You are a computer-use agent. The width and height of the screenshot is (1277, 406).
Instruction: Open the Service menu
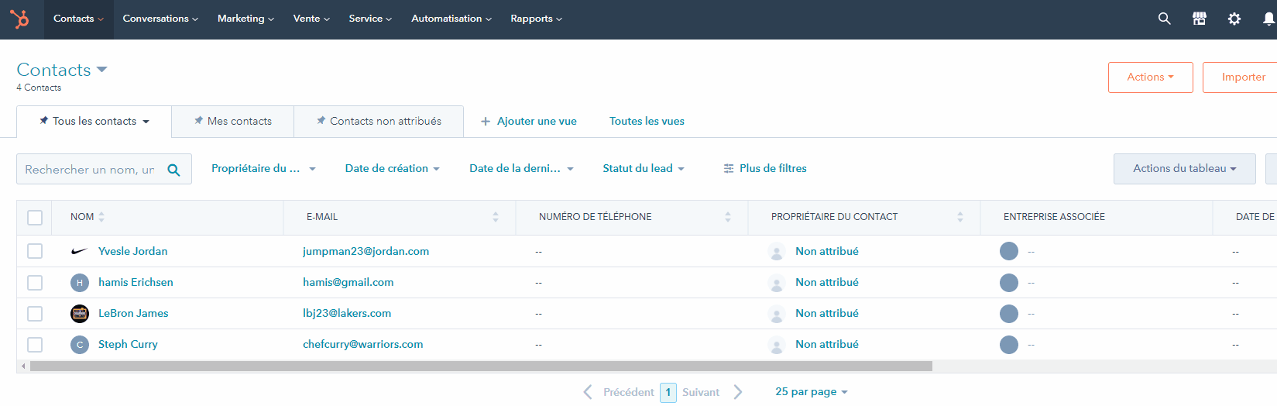(370, 19)
